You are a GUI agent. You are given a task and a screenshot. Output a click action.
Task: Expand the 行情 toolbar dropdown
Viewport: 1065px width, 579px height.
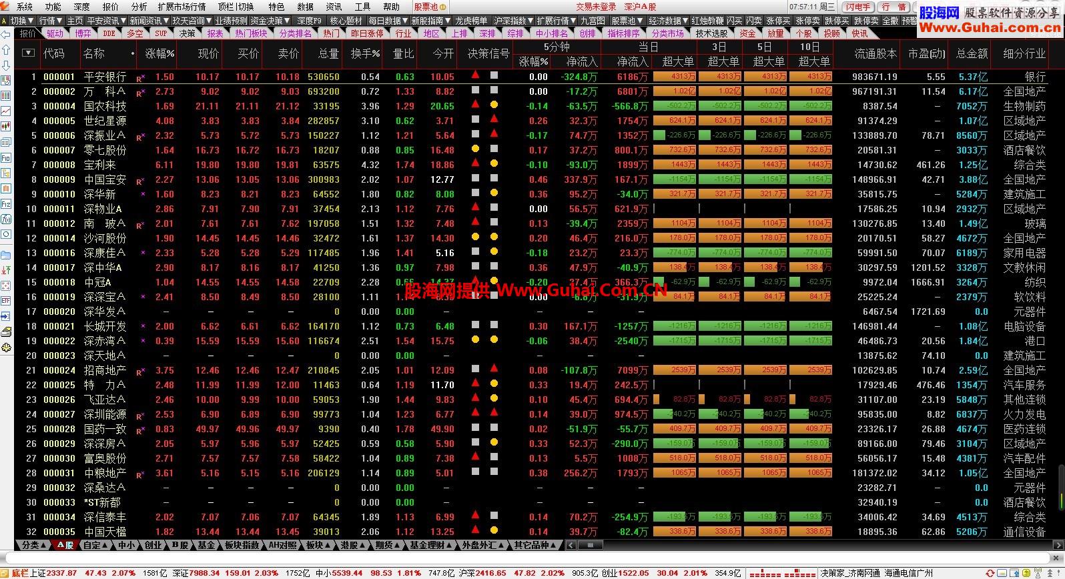pos(51,21)
